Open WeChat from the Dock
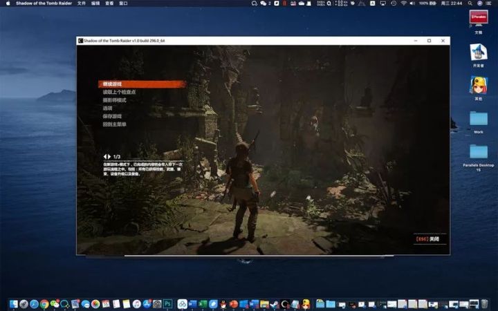 (55, 304)
